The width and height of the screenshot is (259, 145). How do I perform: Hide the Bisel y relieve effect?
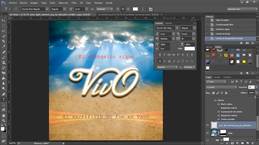(219, 104)
